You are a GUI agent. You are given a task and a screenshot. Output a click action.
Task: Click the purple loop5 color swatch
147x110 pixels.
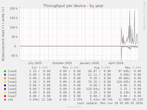click(5, 89)
